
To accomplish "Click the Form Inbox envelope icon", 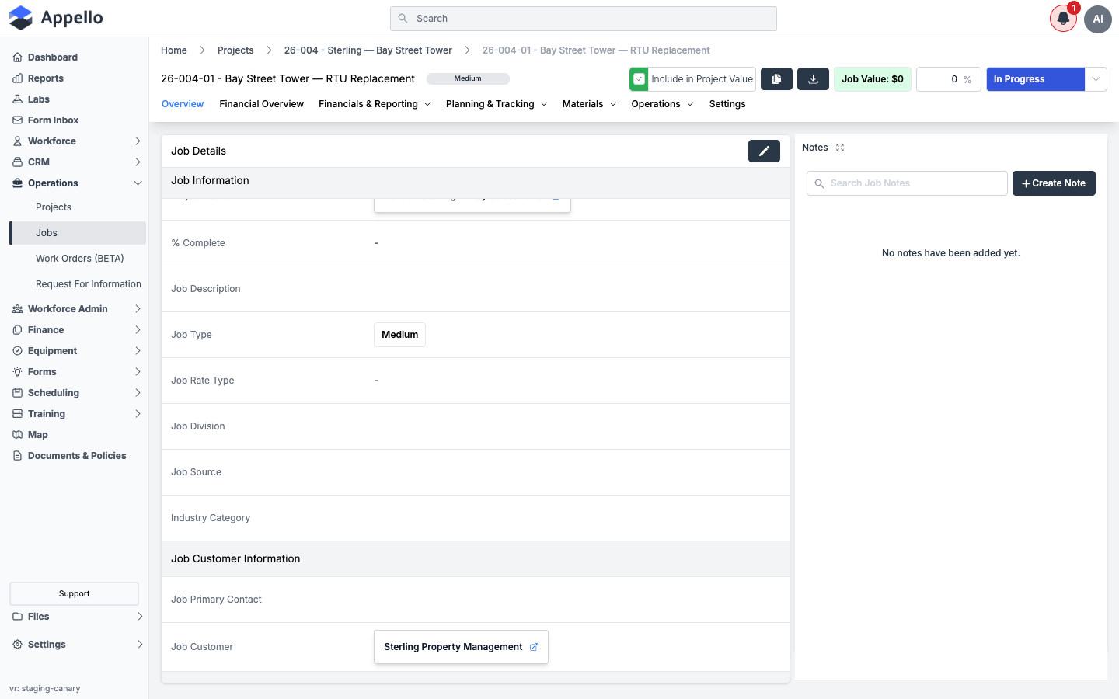I will click(17, 120).
